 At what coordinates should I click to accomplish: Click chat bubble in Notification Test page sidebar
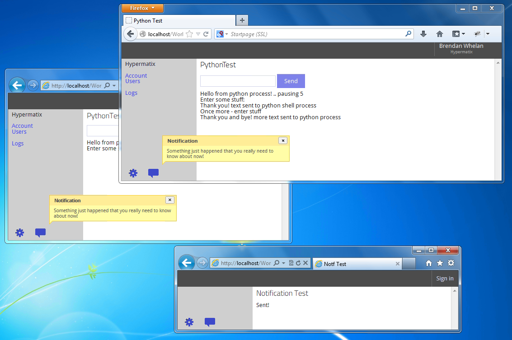(x=210, y=322)
